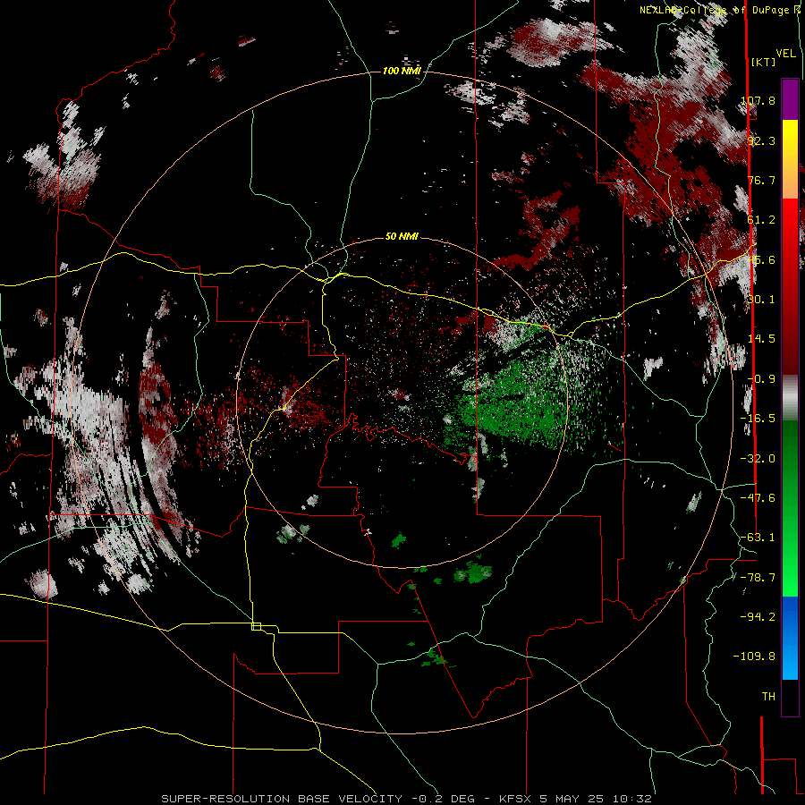Screen dimensions: 805x805
Task: Click the -32.0 velocity scale value
Action: (x=758, y=459)
